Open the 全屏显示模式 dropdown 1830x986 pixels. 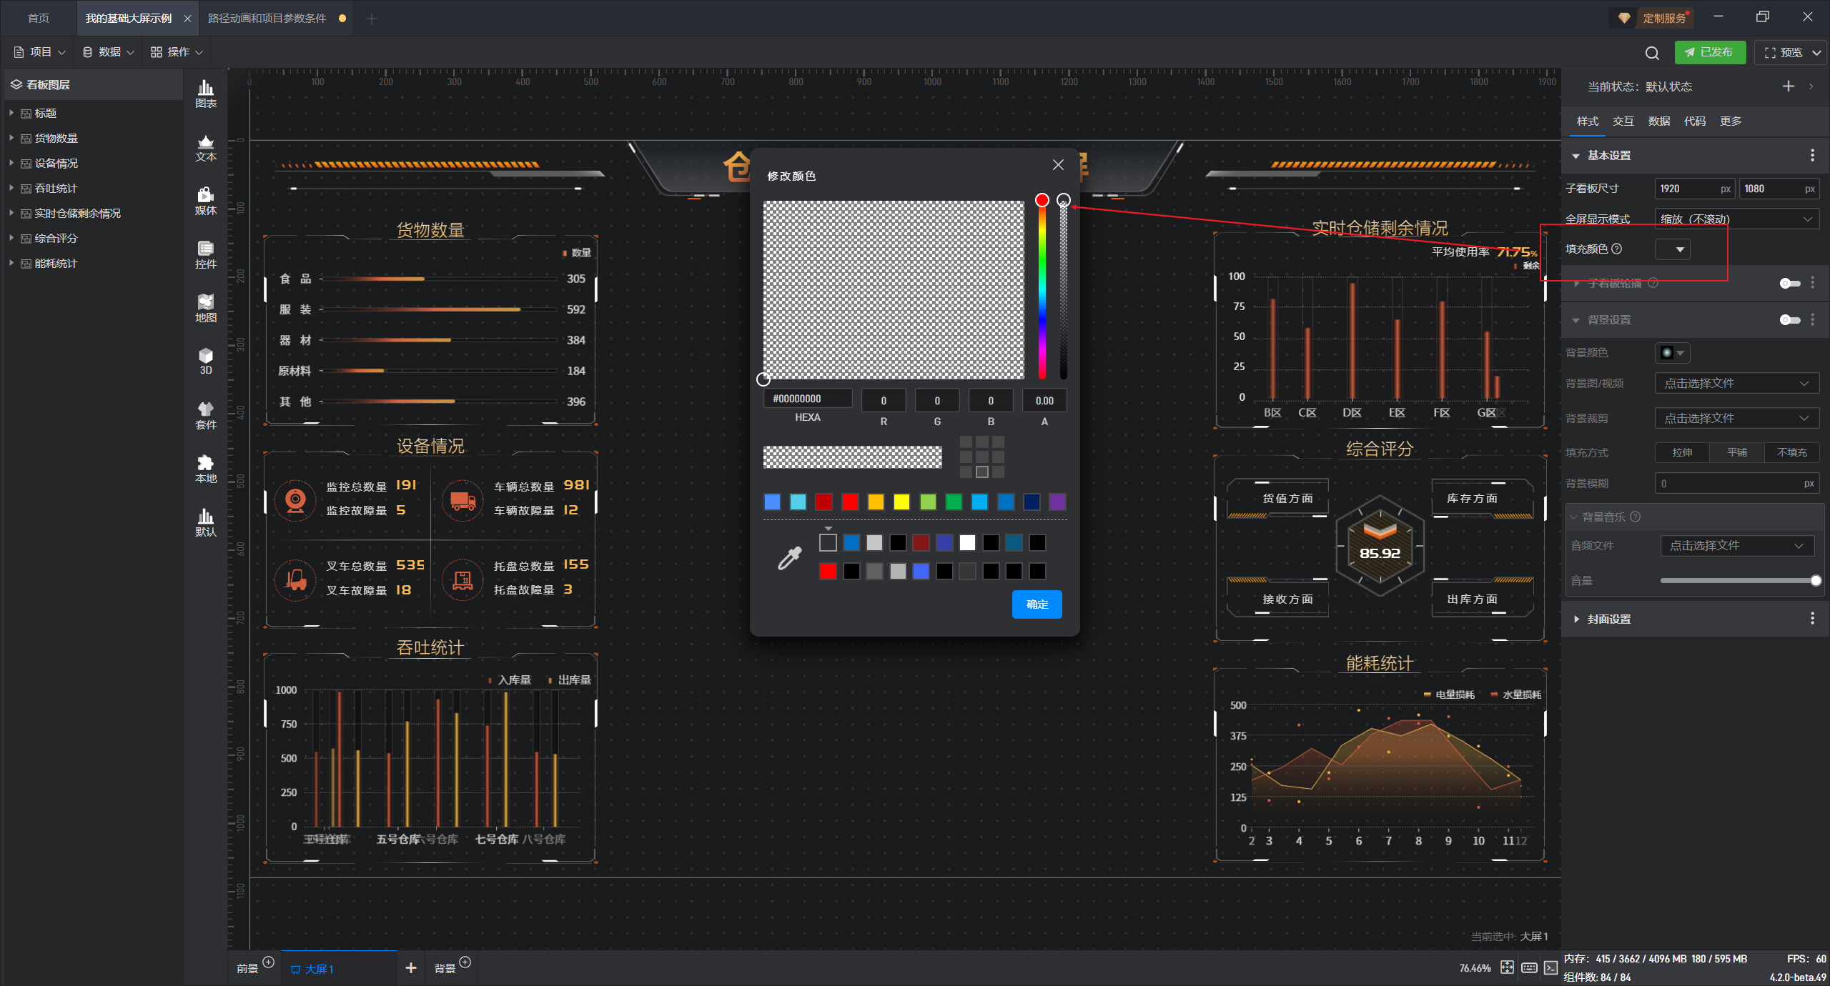pyautogui.click(x=1736, y=219)
